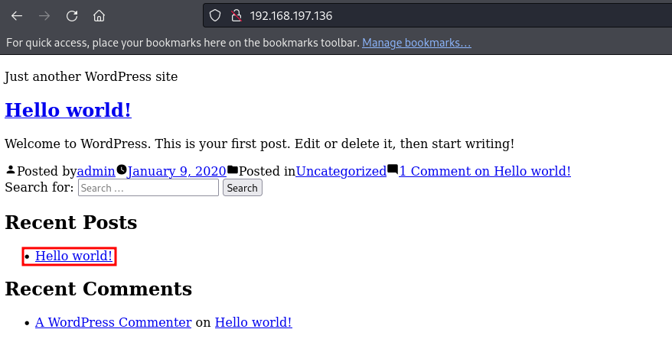Open the Hello world! post title heading
The width and height of the screenshot is (672, 342).
click(x=68, y=110)
